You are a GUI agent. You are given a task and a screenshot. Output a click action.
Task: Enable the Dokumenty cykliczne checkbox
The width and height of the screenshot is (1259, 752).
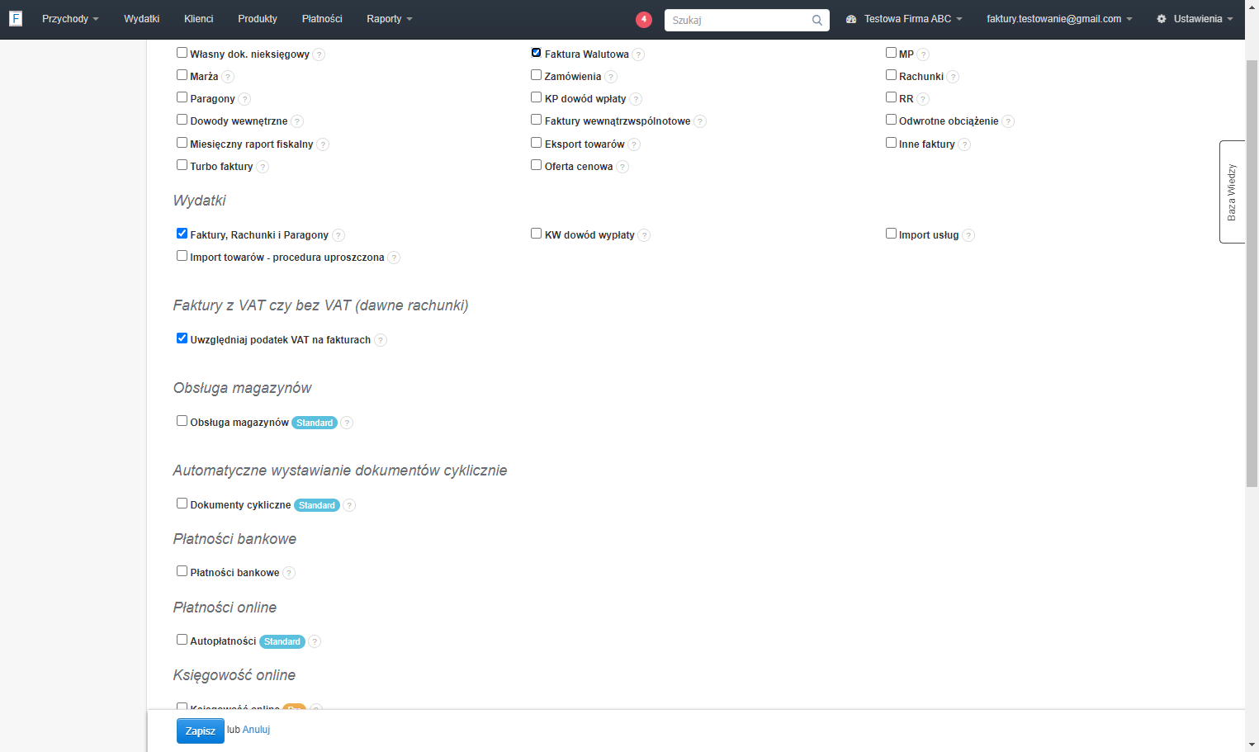coord(182,504)
